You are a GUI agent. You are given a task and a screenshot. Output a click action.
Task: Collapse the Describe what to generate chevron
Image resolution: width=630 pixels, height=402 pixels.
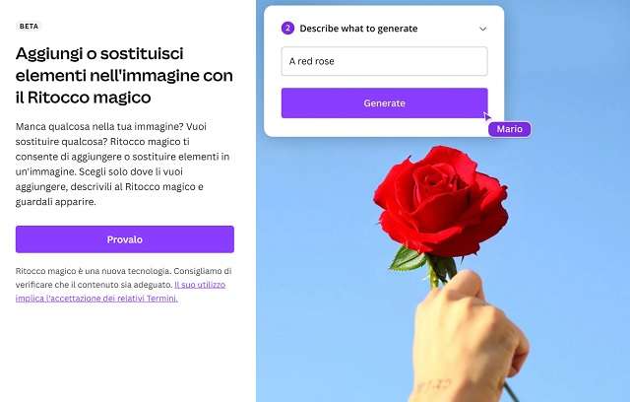pyautogui.click(x=483, y=29)
